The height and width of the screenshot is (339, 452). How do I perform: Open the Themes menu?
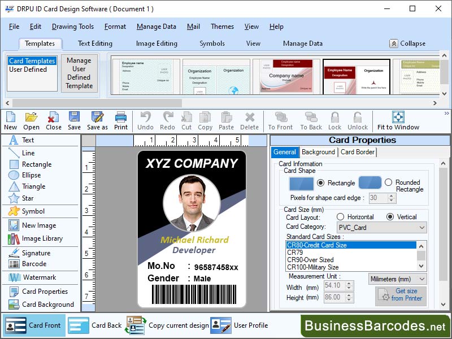click(222, 27)
